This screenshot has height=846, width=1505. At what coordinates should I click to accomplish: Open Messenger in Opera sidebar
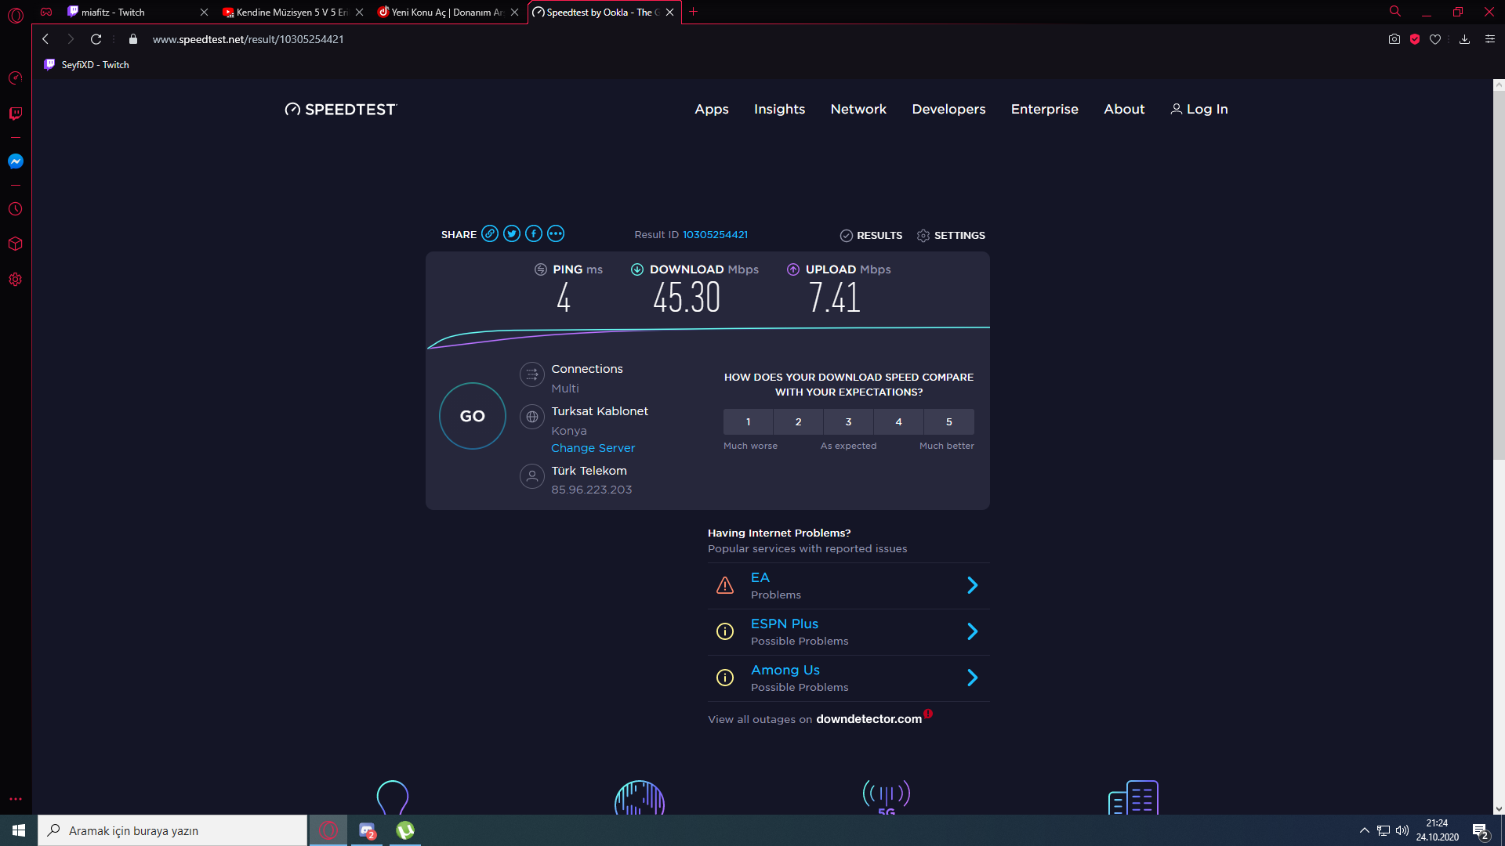click(x=15, y=161)
